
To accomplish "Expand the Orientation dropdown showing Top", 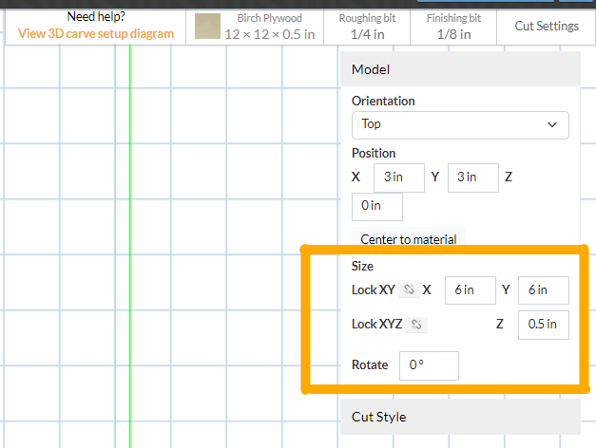I will [x=459, y=124].
